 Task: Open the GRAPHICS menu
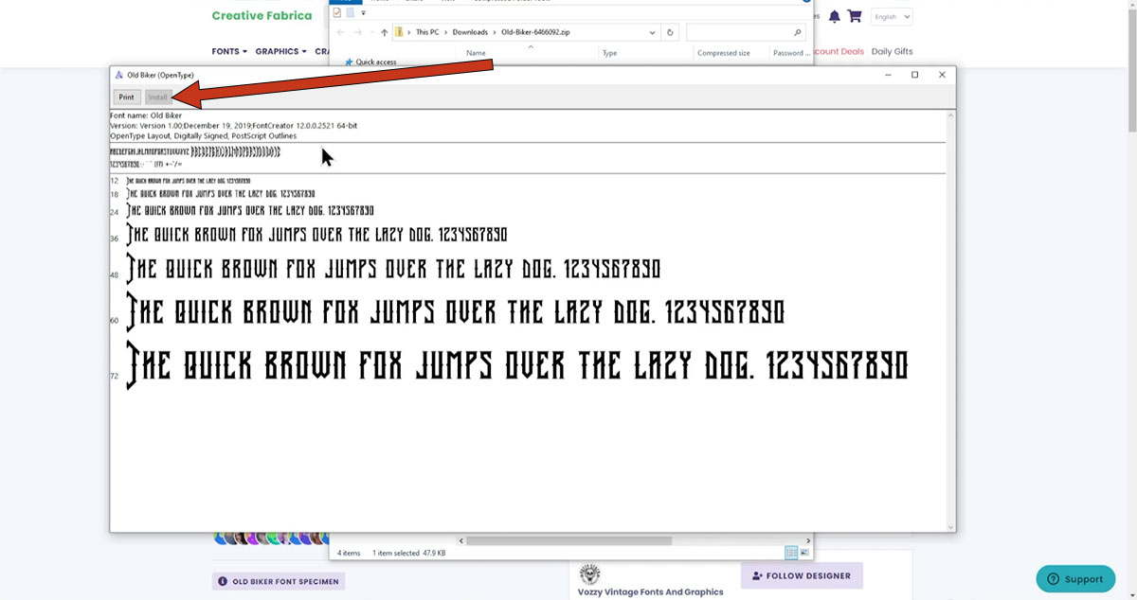point(280,51)
